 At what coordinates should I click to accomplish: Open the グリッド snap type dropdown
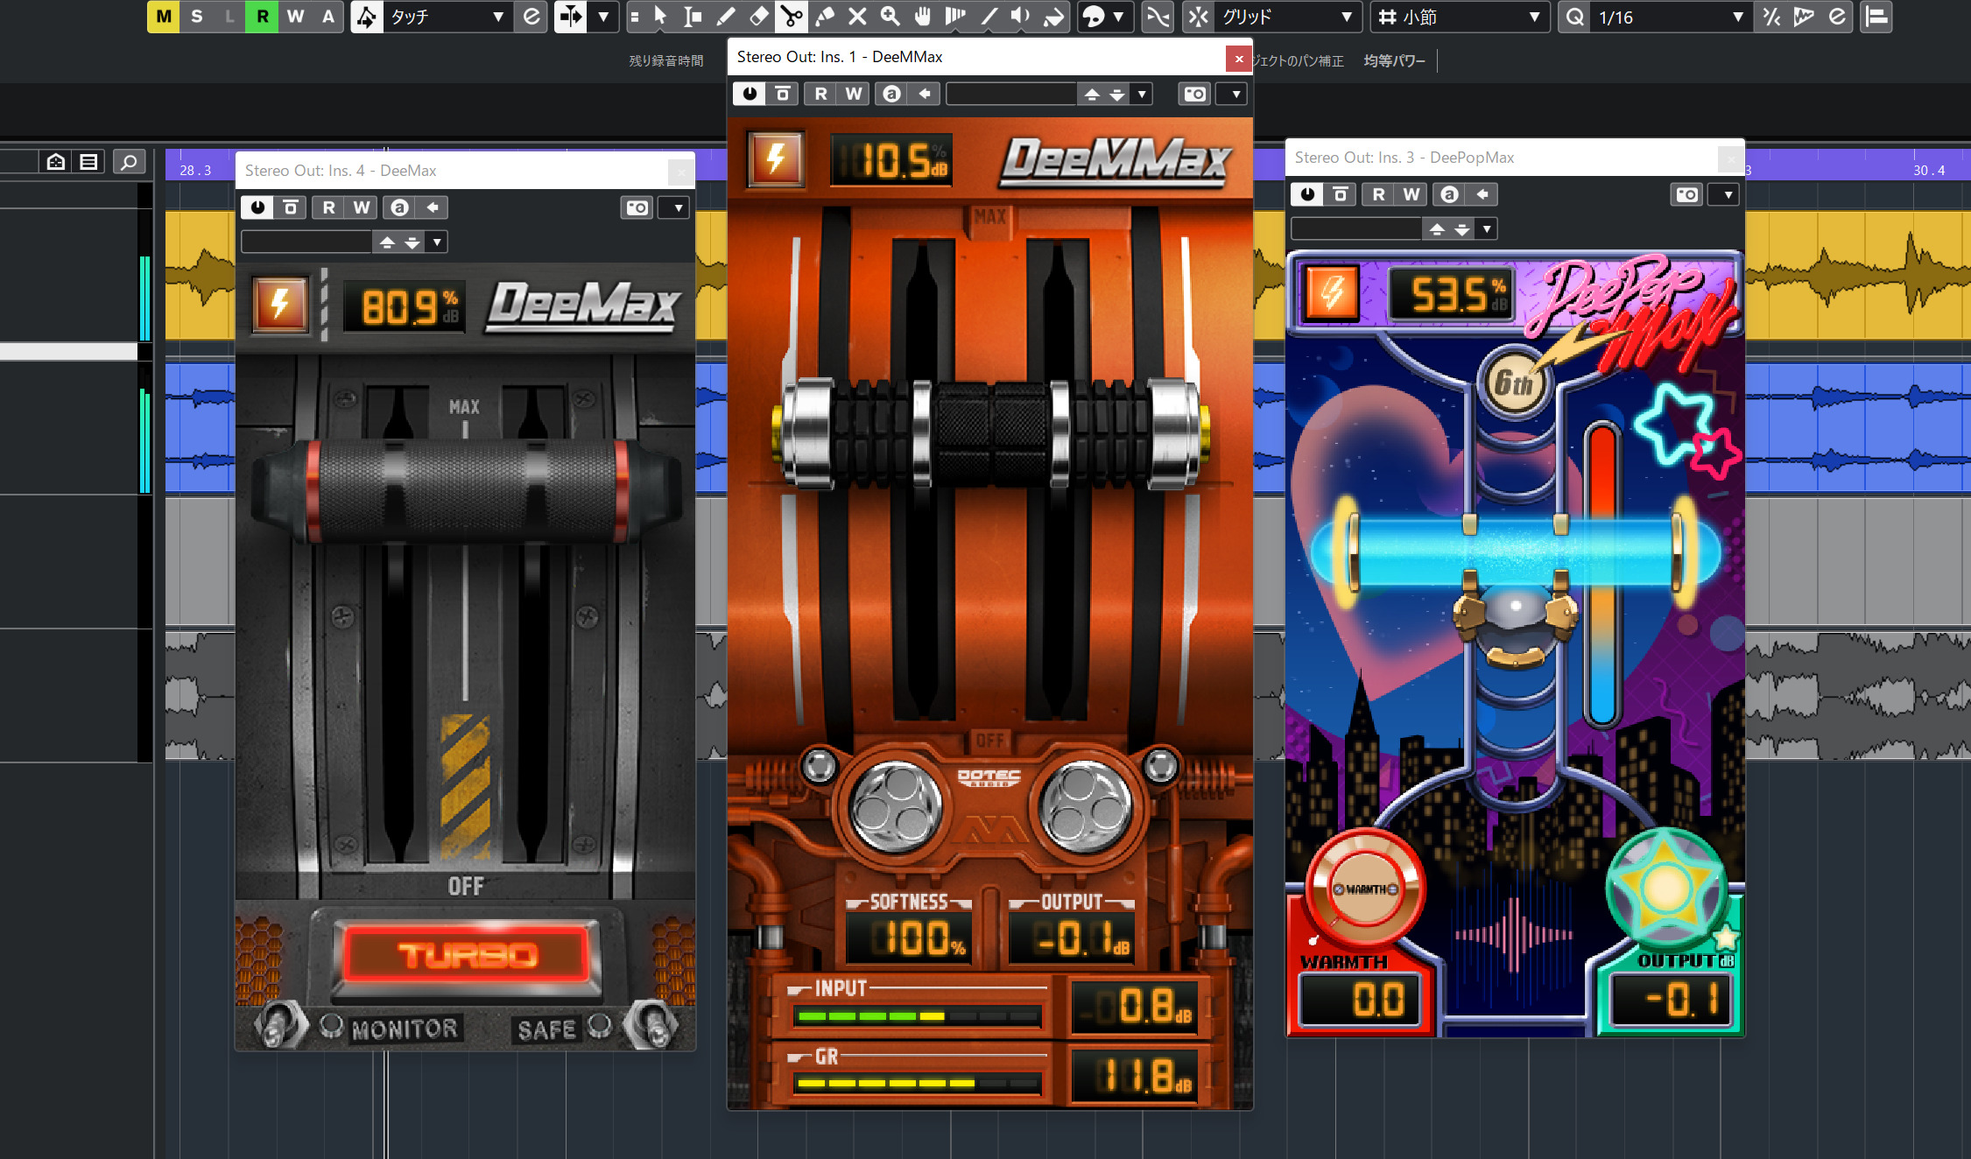[1287, 17]
